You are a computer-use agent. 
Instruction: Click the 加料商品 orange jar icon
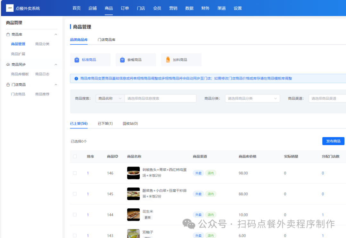point(168,60)
